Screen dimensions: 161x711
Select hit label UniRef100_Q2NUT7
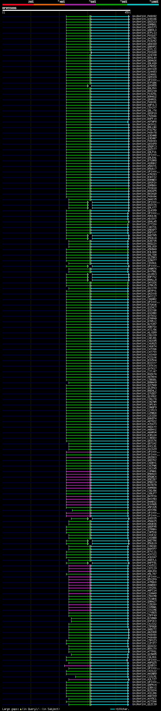click(144, 261)
